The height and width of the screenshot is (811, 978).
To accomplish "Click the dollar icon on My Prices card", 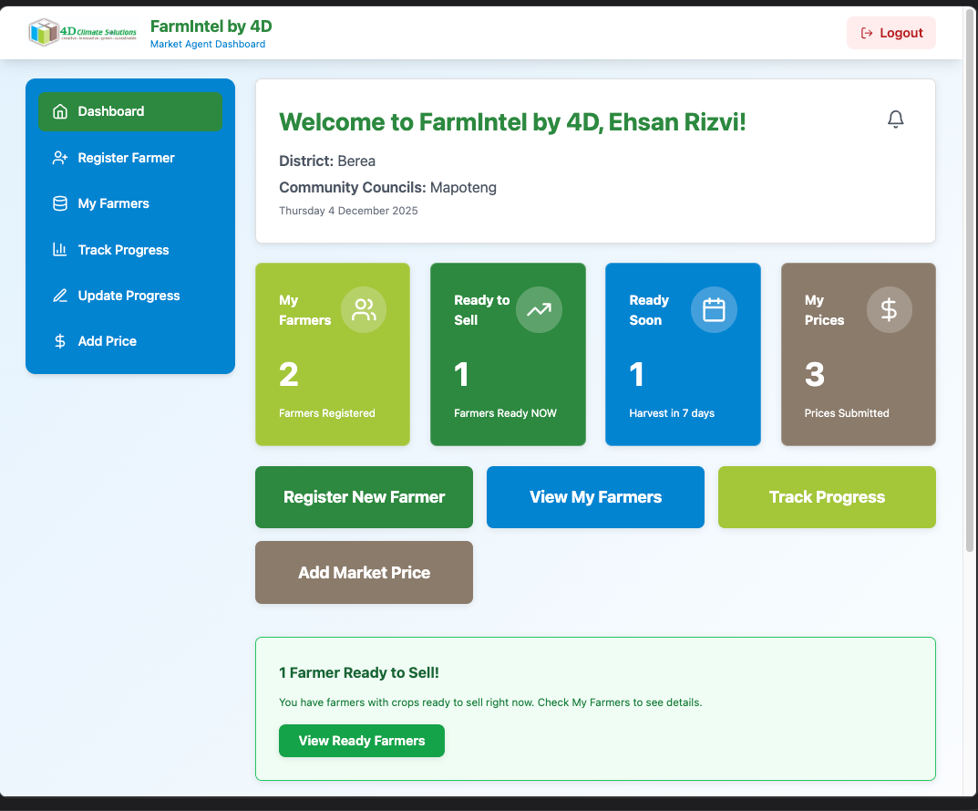I will [889, 309].
